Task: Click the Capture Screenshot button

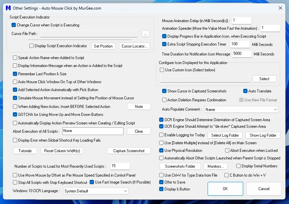Action: coord(129,151)
